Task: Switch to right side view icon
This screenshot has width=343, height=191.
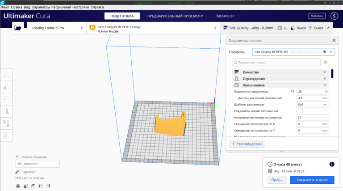Action: pos(48,186)
